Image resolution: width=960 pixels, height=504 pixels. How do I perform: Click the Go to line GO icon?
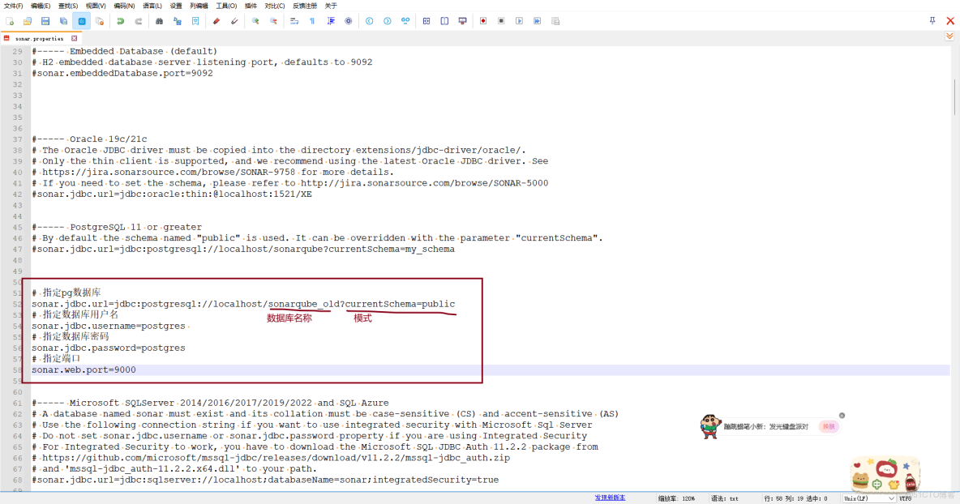[x=405, y=22]
